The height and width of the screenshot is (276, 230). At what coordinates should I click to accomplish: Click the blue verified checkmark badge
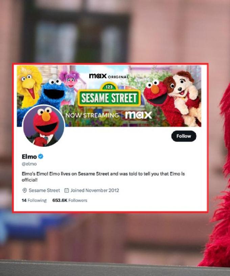(x=41, y=156)
